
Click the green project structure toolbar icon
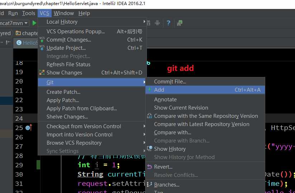(x=180, y=23)
